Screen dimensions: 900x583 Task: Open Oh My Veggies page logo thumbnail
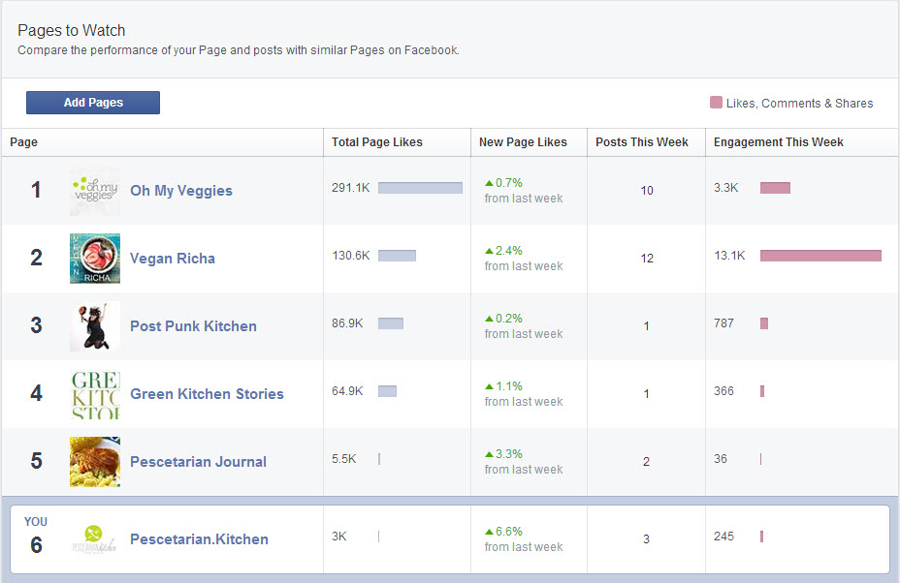coord(95,191)
